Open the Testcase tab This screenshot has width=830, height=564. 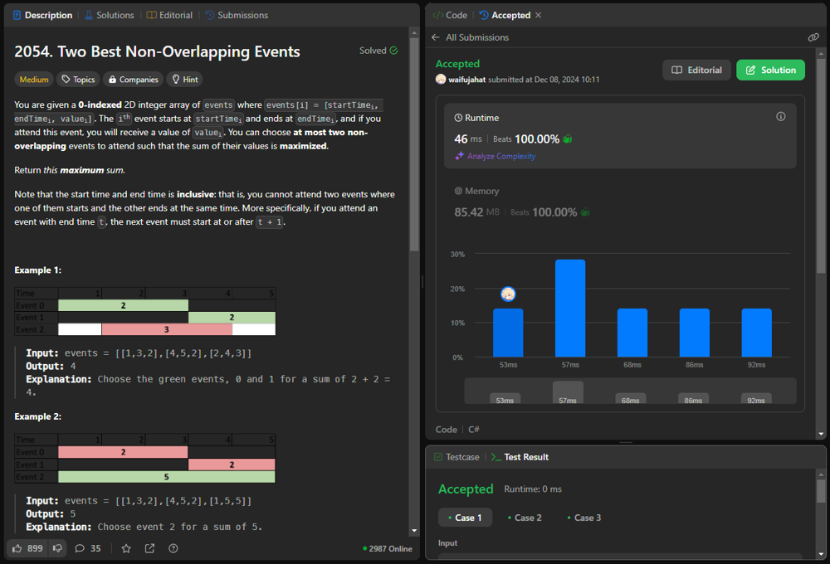point(456,457)
